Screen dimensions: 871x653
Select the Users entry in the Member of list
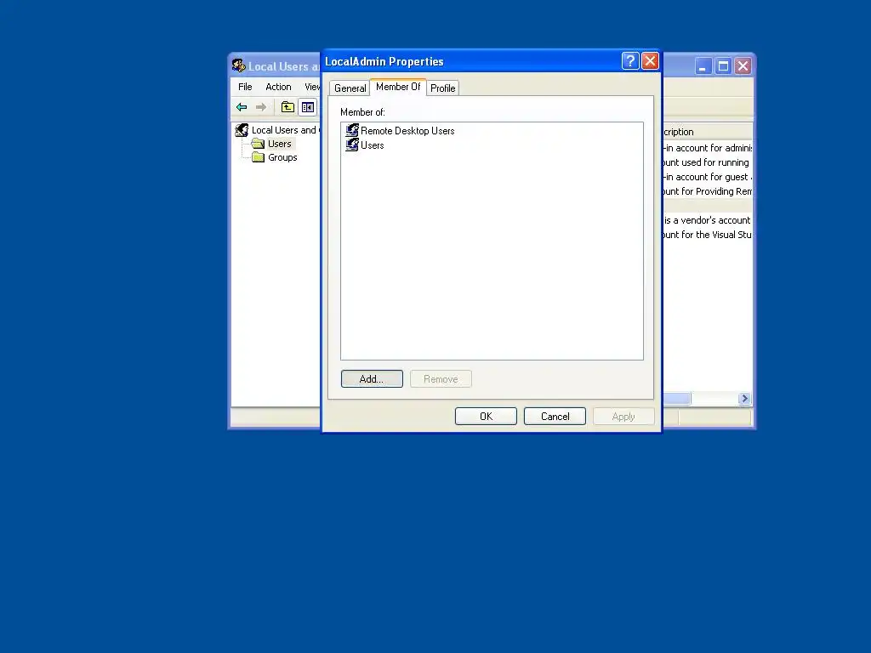tap(373, 145)
